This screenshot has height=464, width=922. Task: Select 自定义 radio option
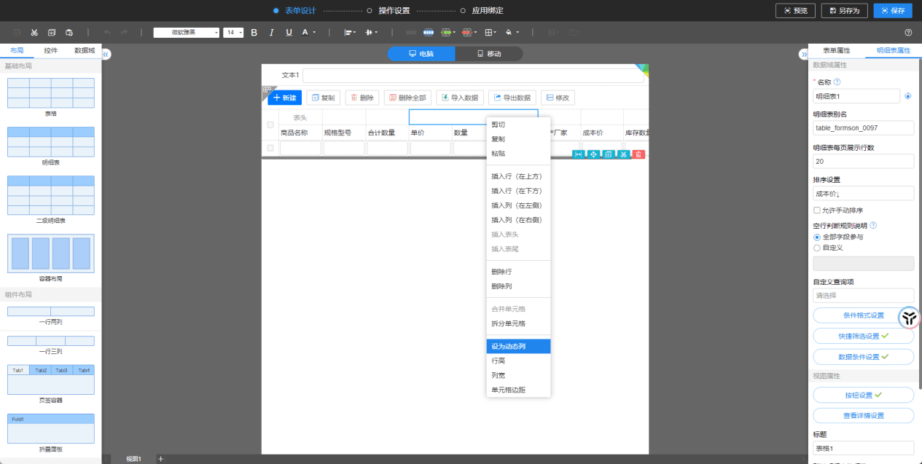[816, 248]
